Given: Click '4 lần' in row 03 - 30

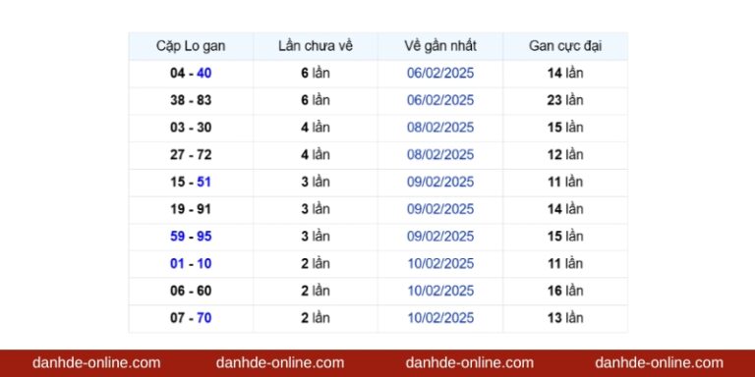Looking at the screenshot, I should pyautogui.click(x=316, y=128).
